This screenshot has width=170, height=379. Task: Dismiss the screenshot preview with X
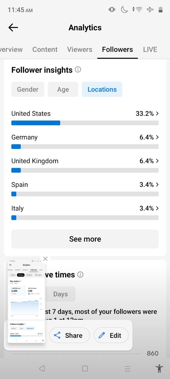click(45, 259)
